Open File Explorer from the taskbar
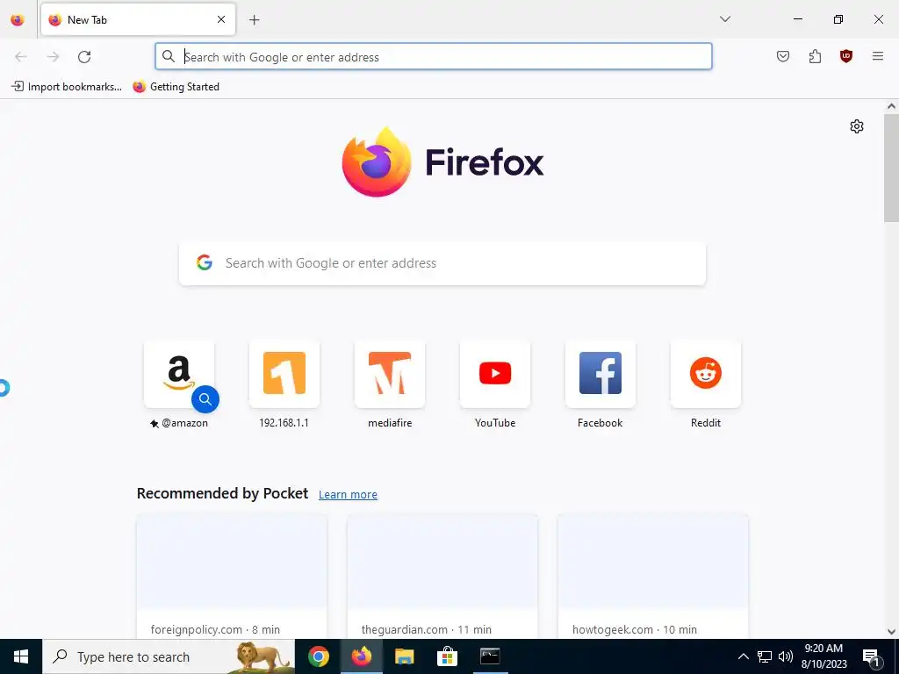 (x=404, y=656)
